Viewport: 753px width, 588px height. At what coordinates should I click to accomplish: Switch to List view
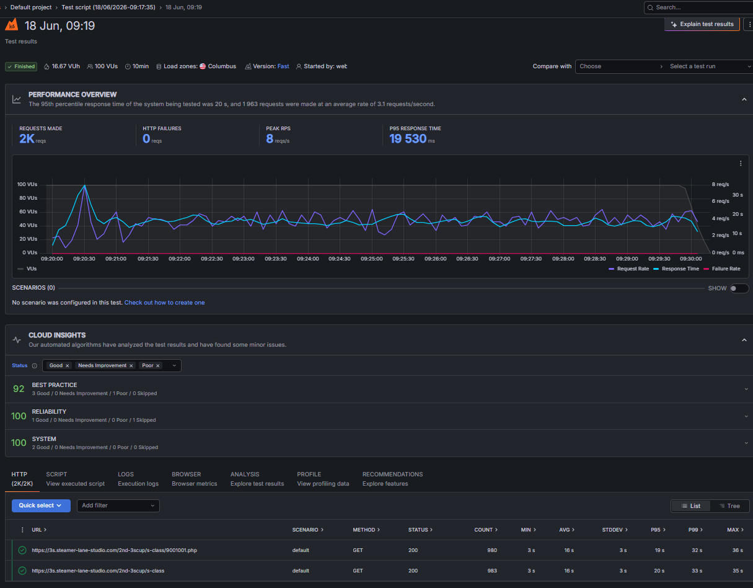tap(690, 506)
